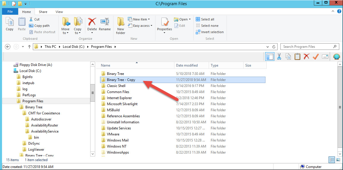Image resolution: width=343 pixels, height=170 pixels.
Task: Create a New folder from ribbon
Action: [120, 26]
